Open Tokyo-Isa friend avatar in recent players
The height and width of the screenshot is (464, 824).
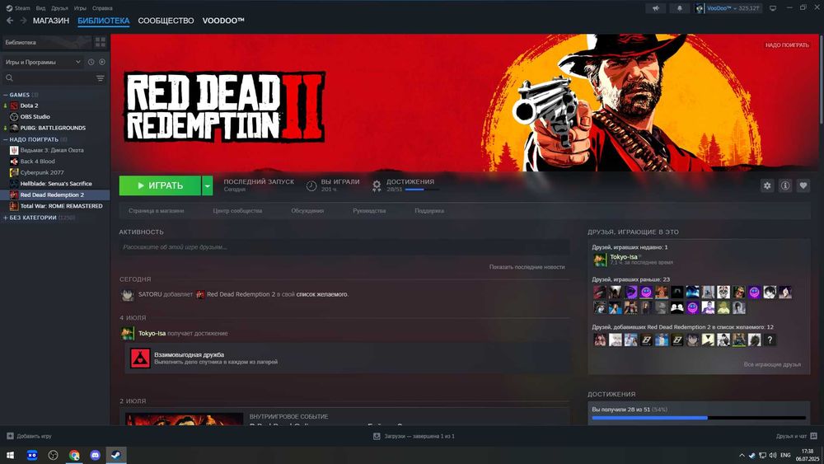point(600,259)
